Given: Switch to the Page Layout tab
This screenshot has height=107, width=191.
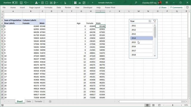Looking at the screenshot, I should pyautogui.click(x=35, y=7).
